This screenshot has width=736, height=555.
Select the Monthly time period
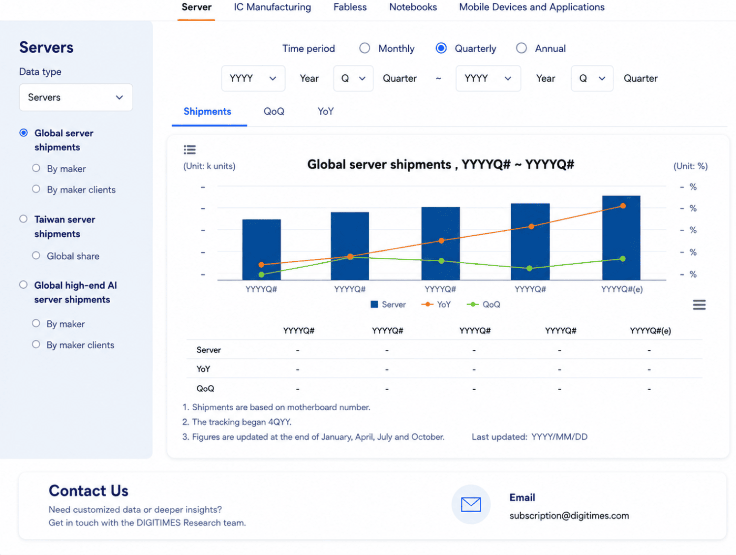click(365, 48)
